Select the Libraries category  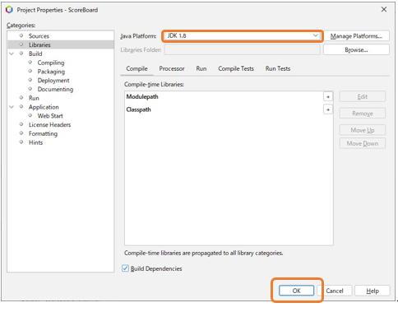tap(39, 44)
